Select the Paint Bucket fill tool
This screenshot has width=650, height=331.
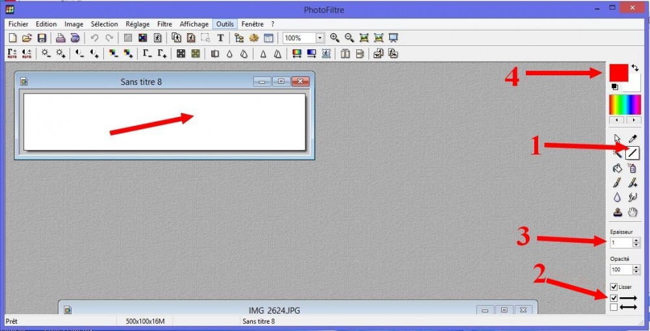tap(617, 168)
